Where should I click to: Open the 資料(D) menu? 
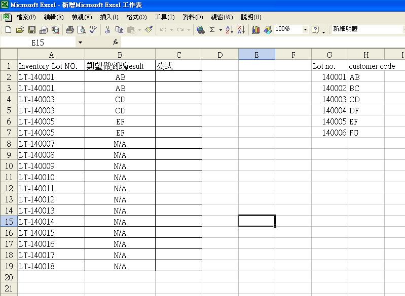193,17
